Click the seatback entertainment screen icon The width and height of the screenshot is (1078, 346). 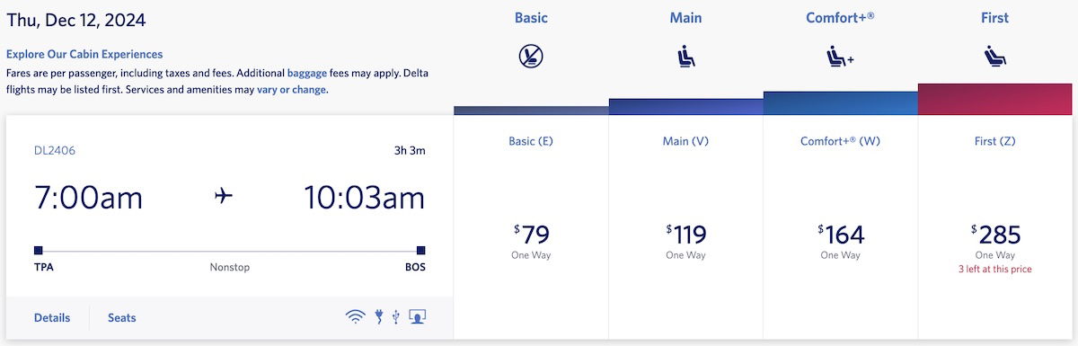[x=417, y=316]
